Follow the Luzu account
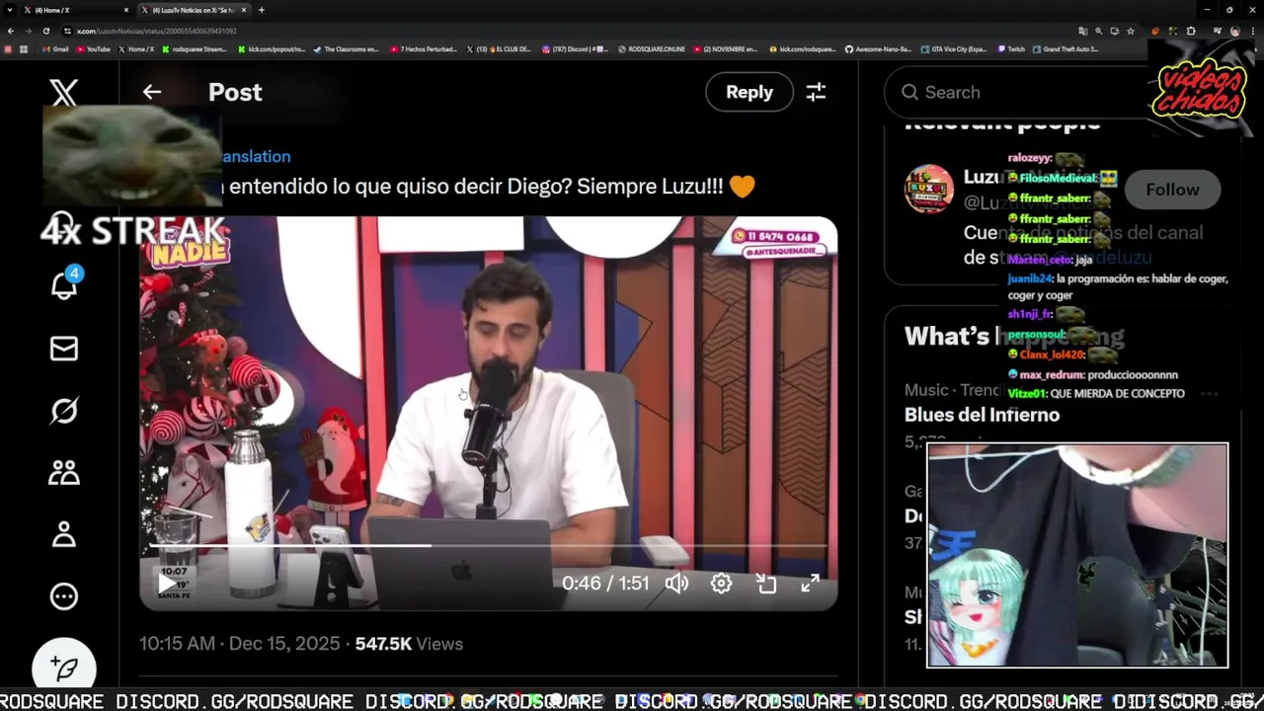 pyautogui.click(x=1172, y=190)
